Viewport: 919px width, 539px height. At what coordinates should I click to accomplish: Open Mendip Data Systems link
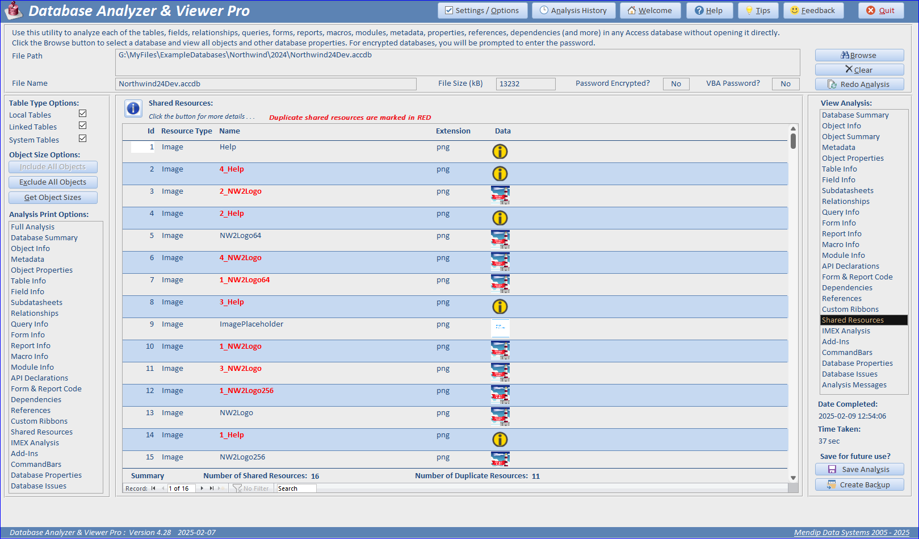(x=851, y=533)
